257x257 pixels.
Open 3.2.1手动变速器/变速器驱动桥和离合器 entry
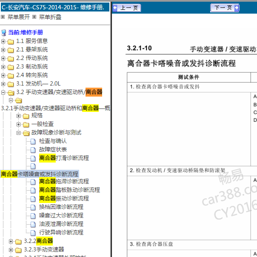56,108
